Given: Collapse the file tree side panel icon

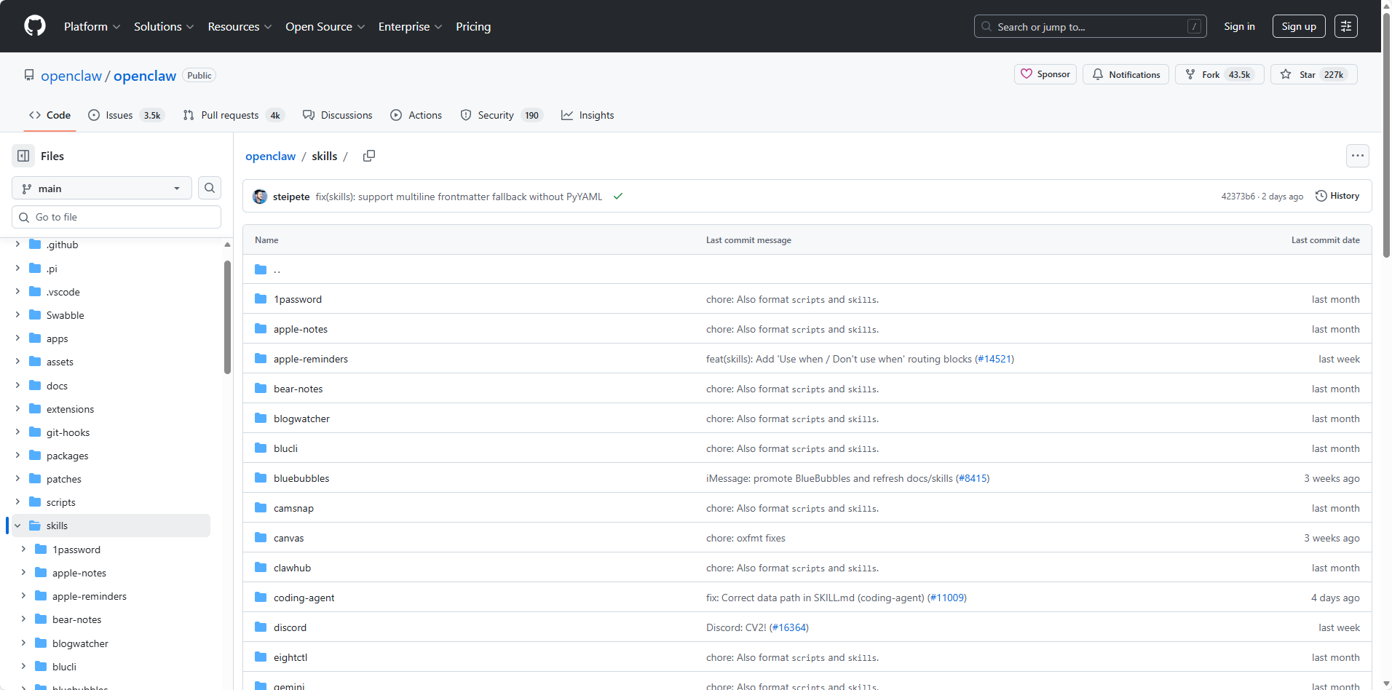Looking at the screenshot, I should [x=23, y=156].
